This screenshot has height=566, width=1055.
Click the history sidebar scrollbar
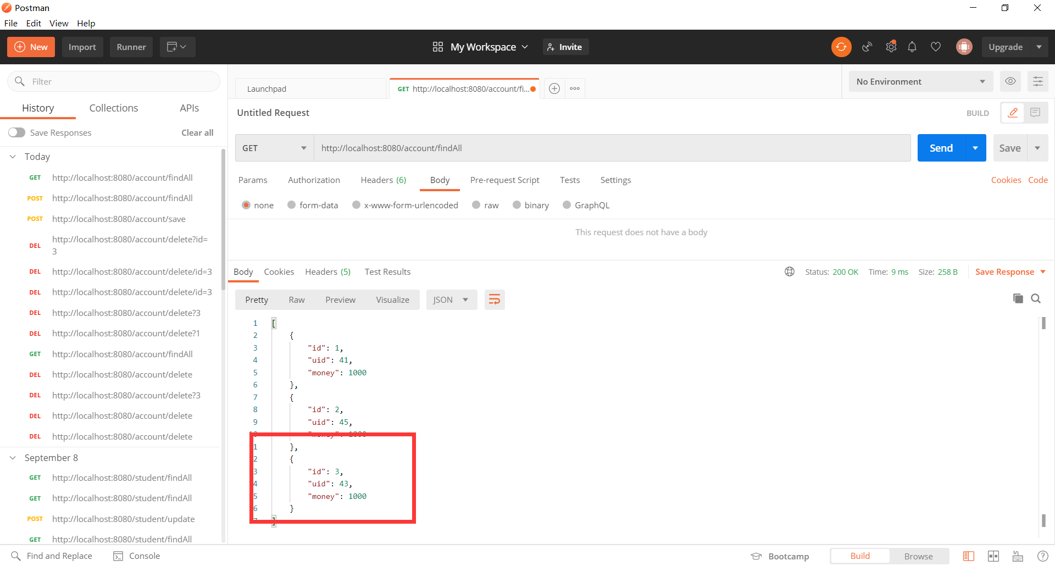(x=223, y=220)
